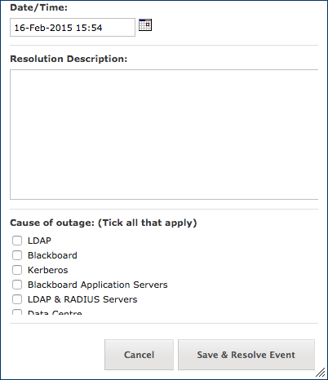The width and height of the screenshot is (328, 380).
Task: Check the Blackboard Application Servers box
Action: pyautogui.click(x=17, y=285)
